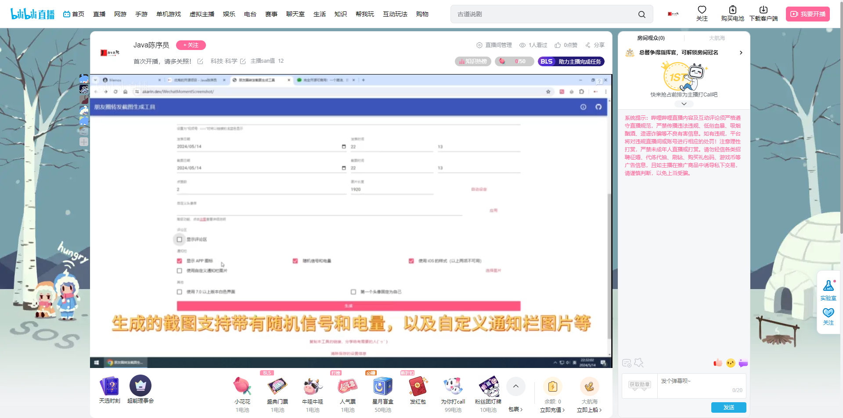This screenshot has width=843, height=418.
Task: Expand the ranking panel down chevron
Action: 684,104
